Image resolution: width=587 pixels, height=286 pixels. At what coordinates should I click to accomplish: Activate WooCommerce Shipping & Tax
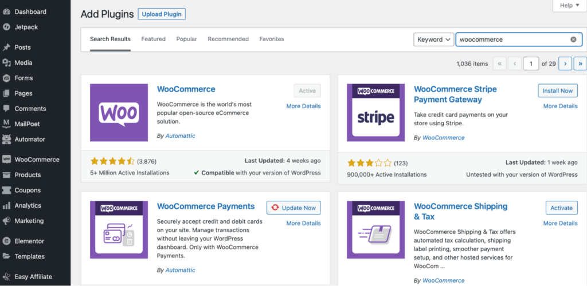click(x=562, y=208)
